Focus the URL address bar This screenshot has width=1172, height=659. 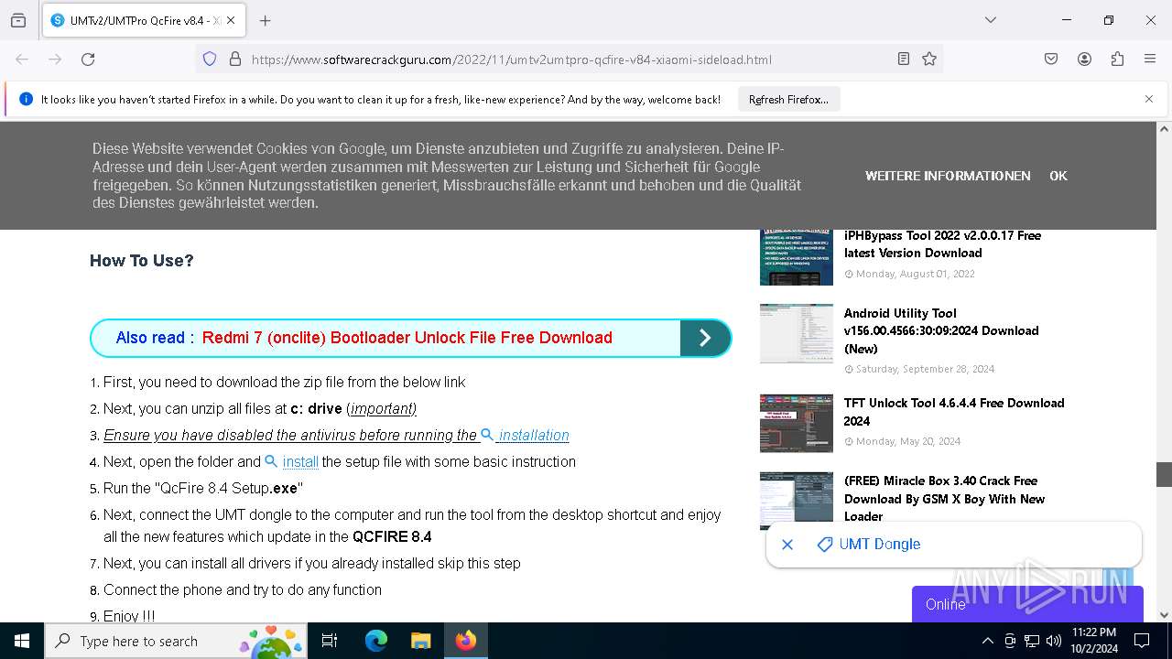pyautogui.click(x=568, y=59)
